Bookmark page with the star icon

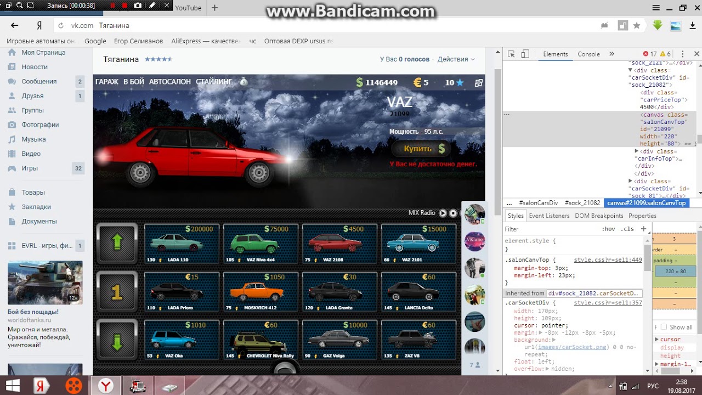[x=637, y=25]
